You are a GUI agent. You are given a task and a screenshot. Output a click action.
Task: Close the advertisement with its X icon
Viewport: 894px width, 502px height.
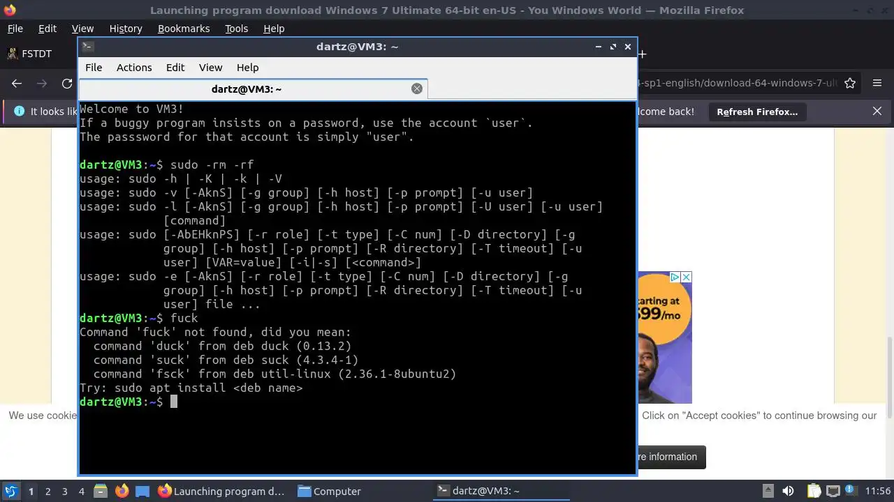tap(687, 277)
